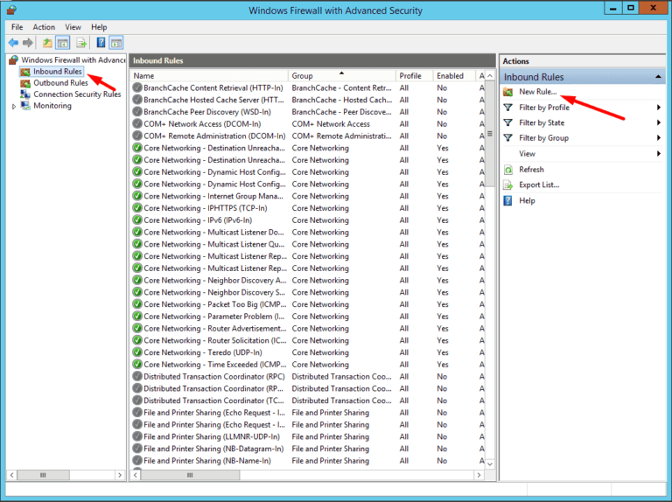Sort rules by Enabled column header
The width and height of the screenshot is (672, 502).
455,76
